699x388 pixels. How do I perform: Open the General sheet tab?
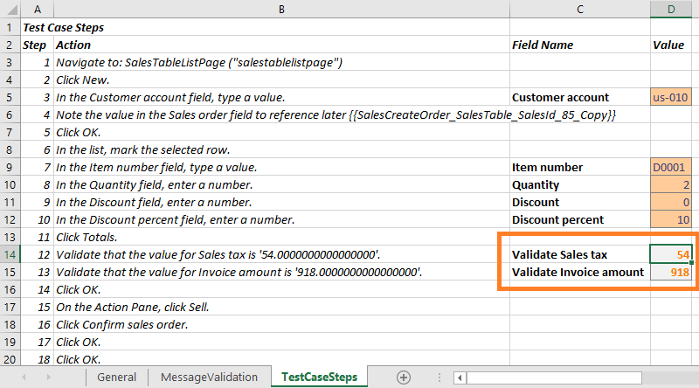click(117, 377)
